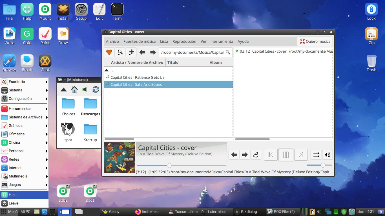The width and height of the screenshot is (385, 216).
Task: Mute audio with the speaker button
Action: [327, 155]
